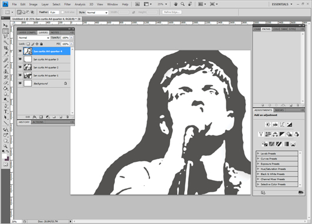Select the Lasso tool
The height and width of the screenshot is (224, 312).
click(6, 36)
